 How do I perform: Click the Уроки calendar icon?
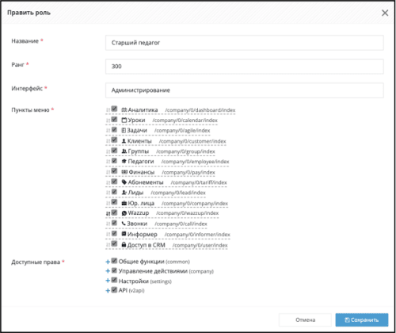pos(124,120)
